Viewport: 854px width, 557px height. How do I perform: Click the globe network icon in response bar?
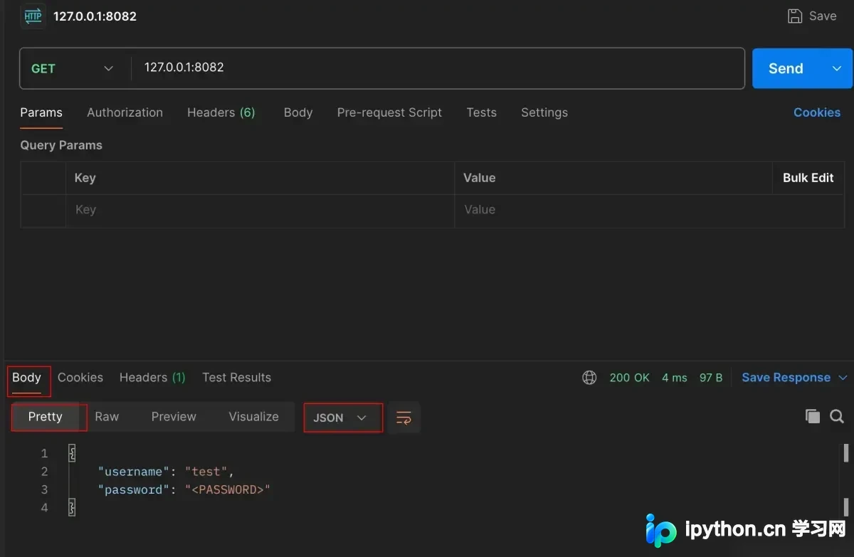tap(589, 378)
